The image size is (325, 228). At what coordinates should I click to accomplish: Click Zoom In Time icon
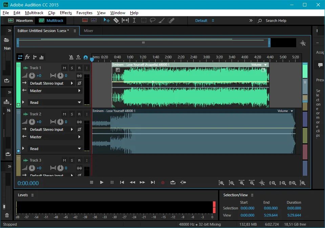pyautogui.click(x=241, y=183)
